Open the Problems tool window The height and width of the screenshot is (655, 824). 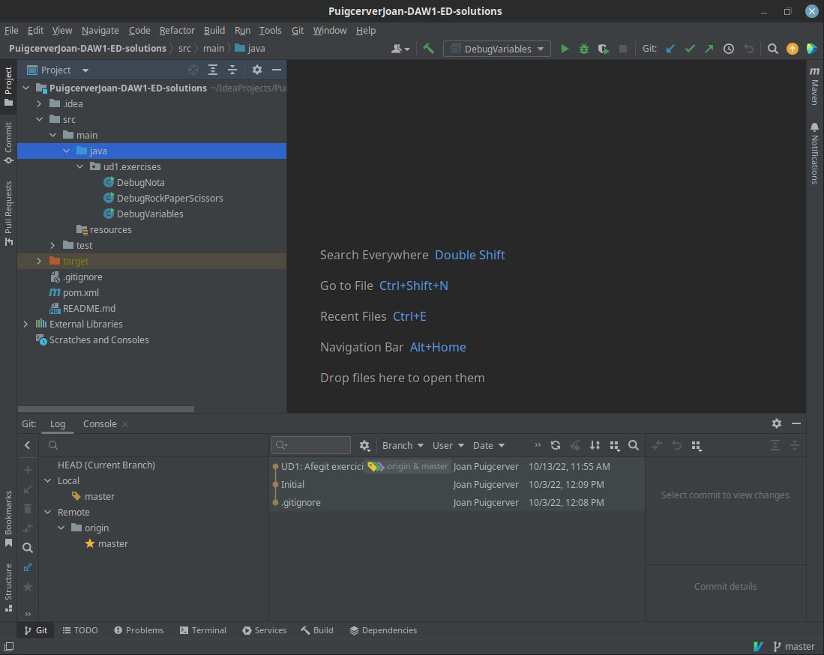tap(139, 630)
